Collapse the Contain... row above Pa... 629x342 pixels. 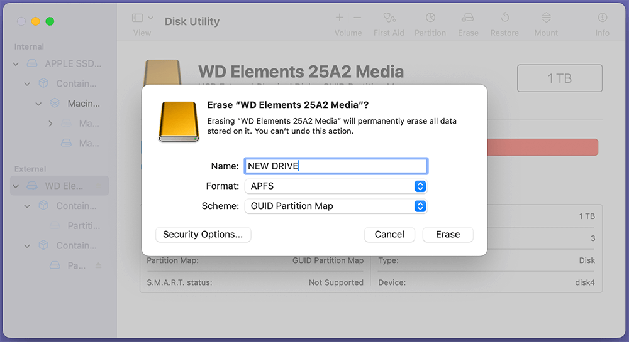(x=27, y=246)
